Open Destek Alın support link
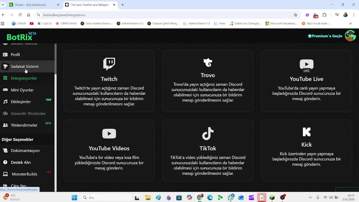359x202 pixels. (x=27, y=162)
